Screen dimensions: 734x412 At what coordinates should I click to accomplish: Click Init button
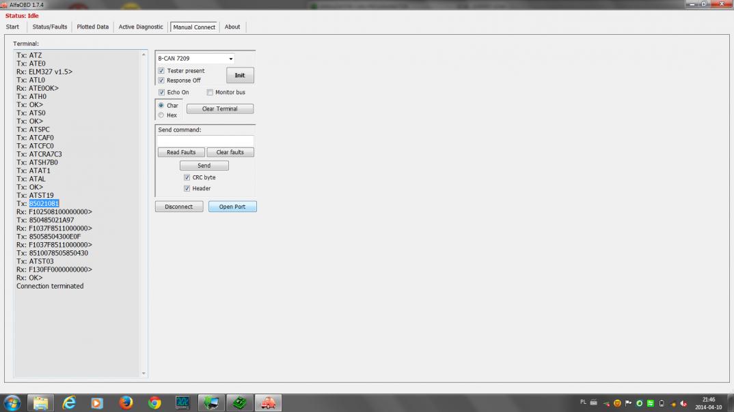[x=240, y=75]
